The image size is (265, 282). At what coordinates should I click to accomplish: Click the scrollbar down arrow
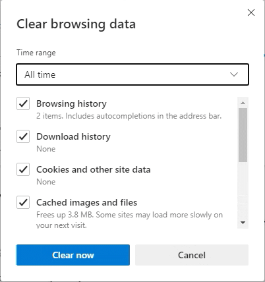[243, 223]
